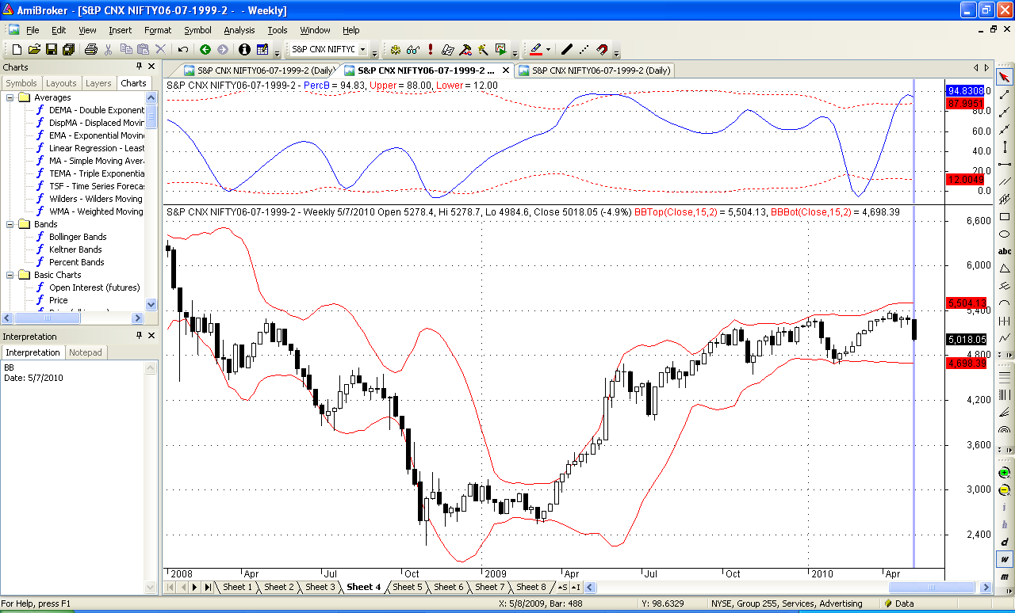The height and width of the screenshot is (613, 1015).
Task: Select Open Interest (futures) item
Action: [x=94, y=287]
